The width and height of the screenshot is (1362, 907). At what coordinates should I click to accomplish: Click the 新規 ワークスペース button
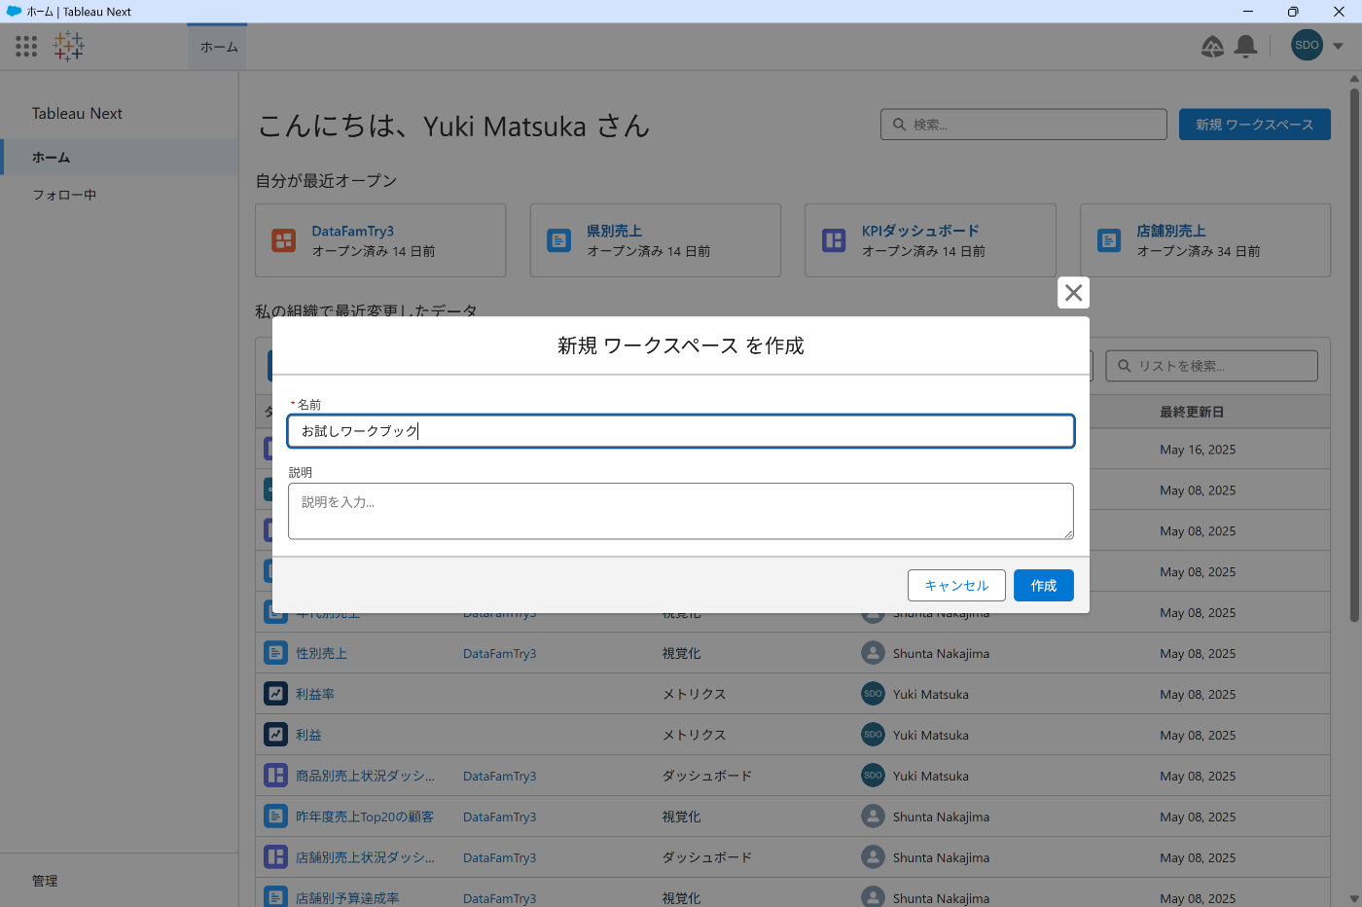pyautogui.click(x=1254, y=125)
